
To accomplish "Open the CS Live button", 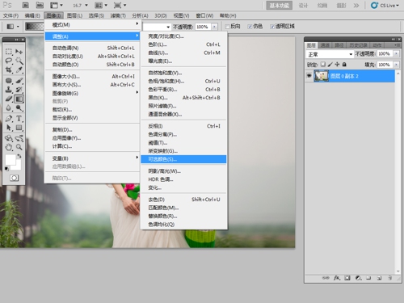I will click(x=385, y=6).
